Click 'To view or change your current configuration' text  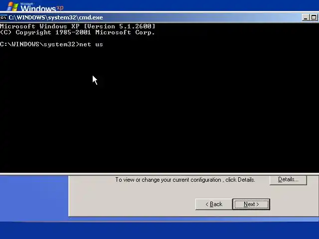pos(185,180)
